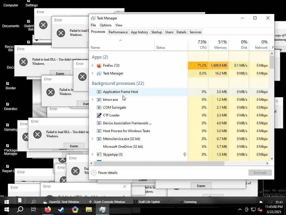Image resolution: width=286 pixels, height=215 pixels.
Task: Sort by the Name column header
Action: [x=122, y=45]
